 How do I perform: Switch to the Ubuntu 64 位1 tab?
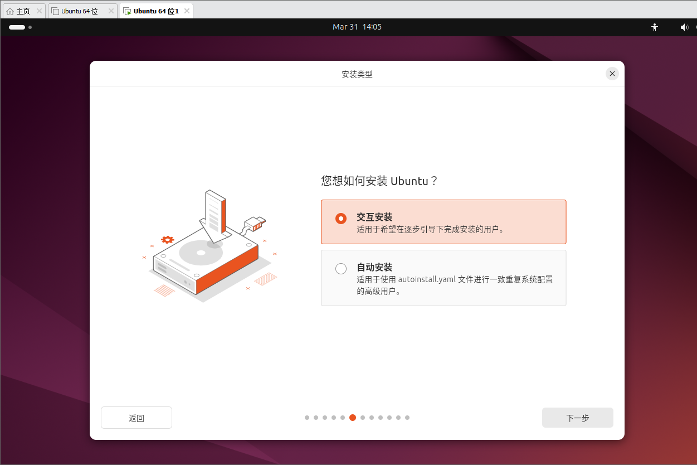(x=156, y=11)
